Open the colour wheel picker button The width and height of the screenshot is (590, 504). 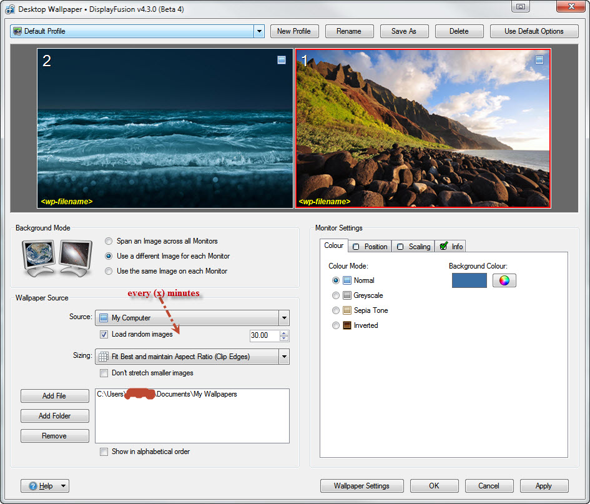click(x=504, y=280)
